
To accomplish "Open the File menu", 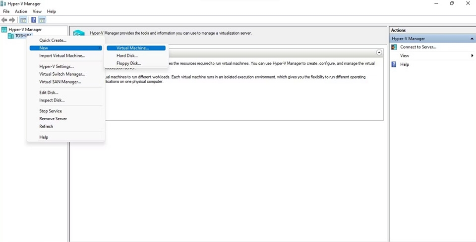I will (6, 11).
